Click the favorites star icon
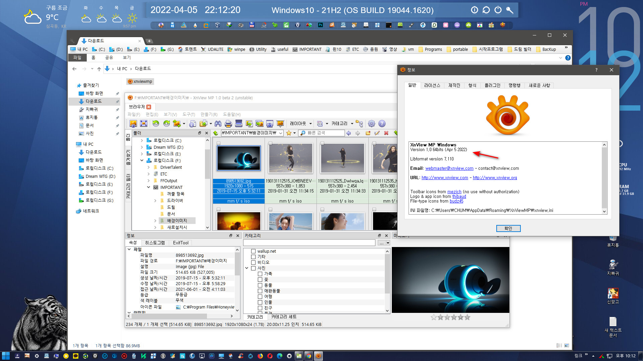This screenshot has width=643, height=361. click(x=289, y=133)
